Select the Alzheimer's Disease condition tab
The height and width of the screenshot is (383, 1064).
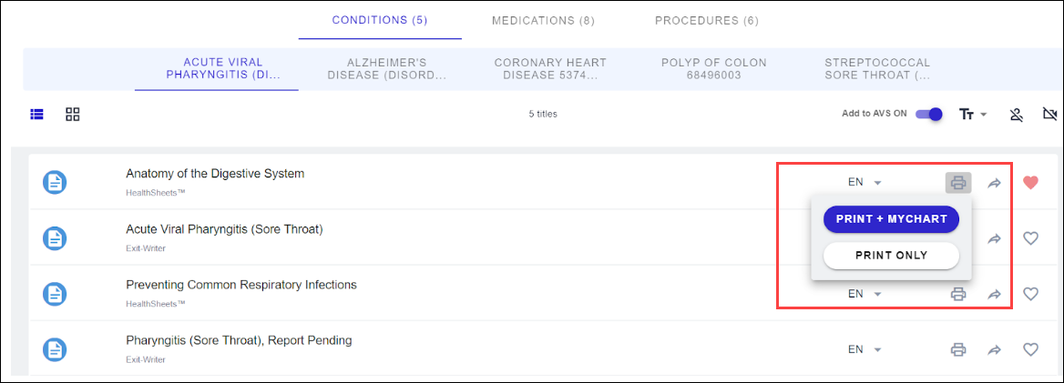[x=386, y=69]
